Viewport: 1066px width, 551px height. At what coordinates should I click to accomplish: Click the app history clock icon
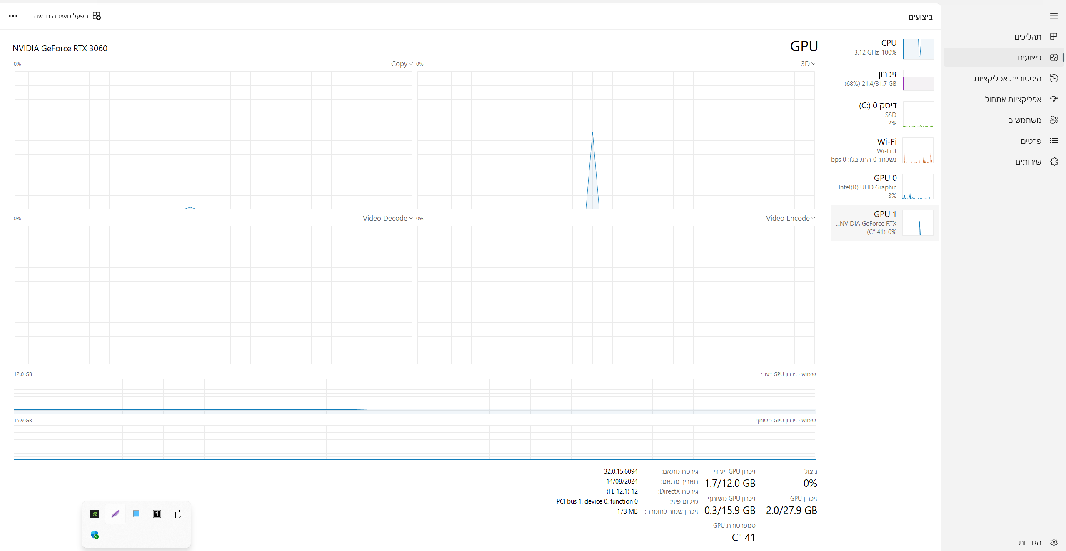point(1054,78)
